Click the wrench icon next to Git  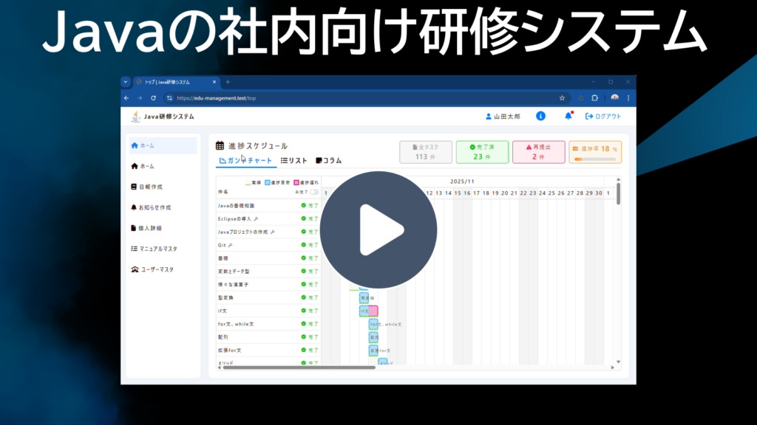coord(231,245)
